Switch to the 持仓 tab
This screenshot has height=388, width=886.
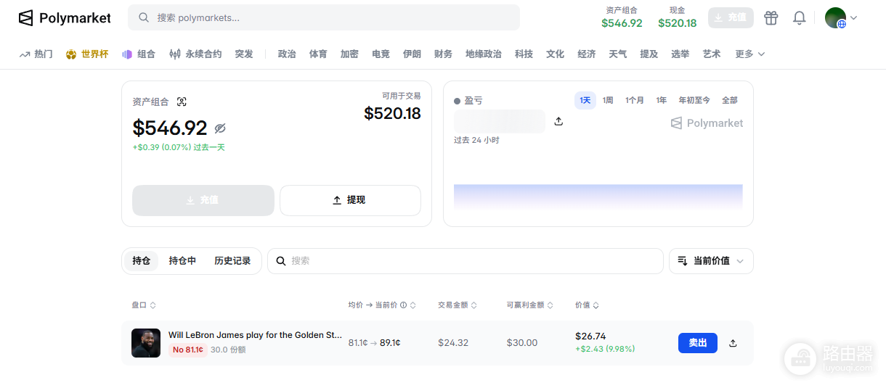142,260
